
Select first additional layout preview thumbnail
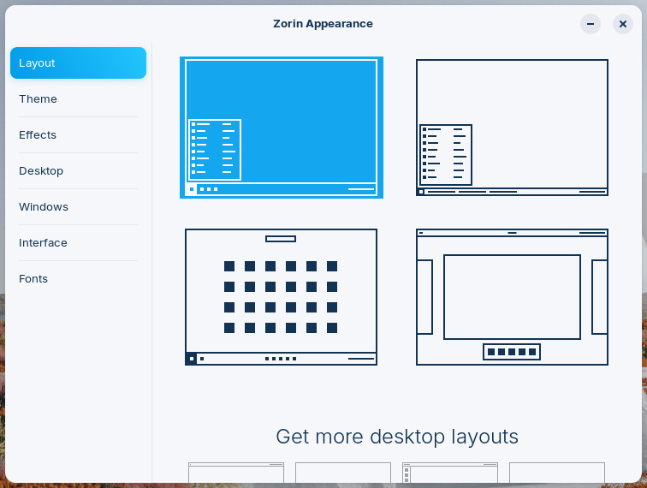(236, 473)
